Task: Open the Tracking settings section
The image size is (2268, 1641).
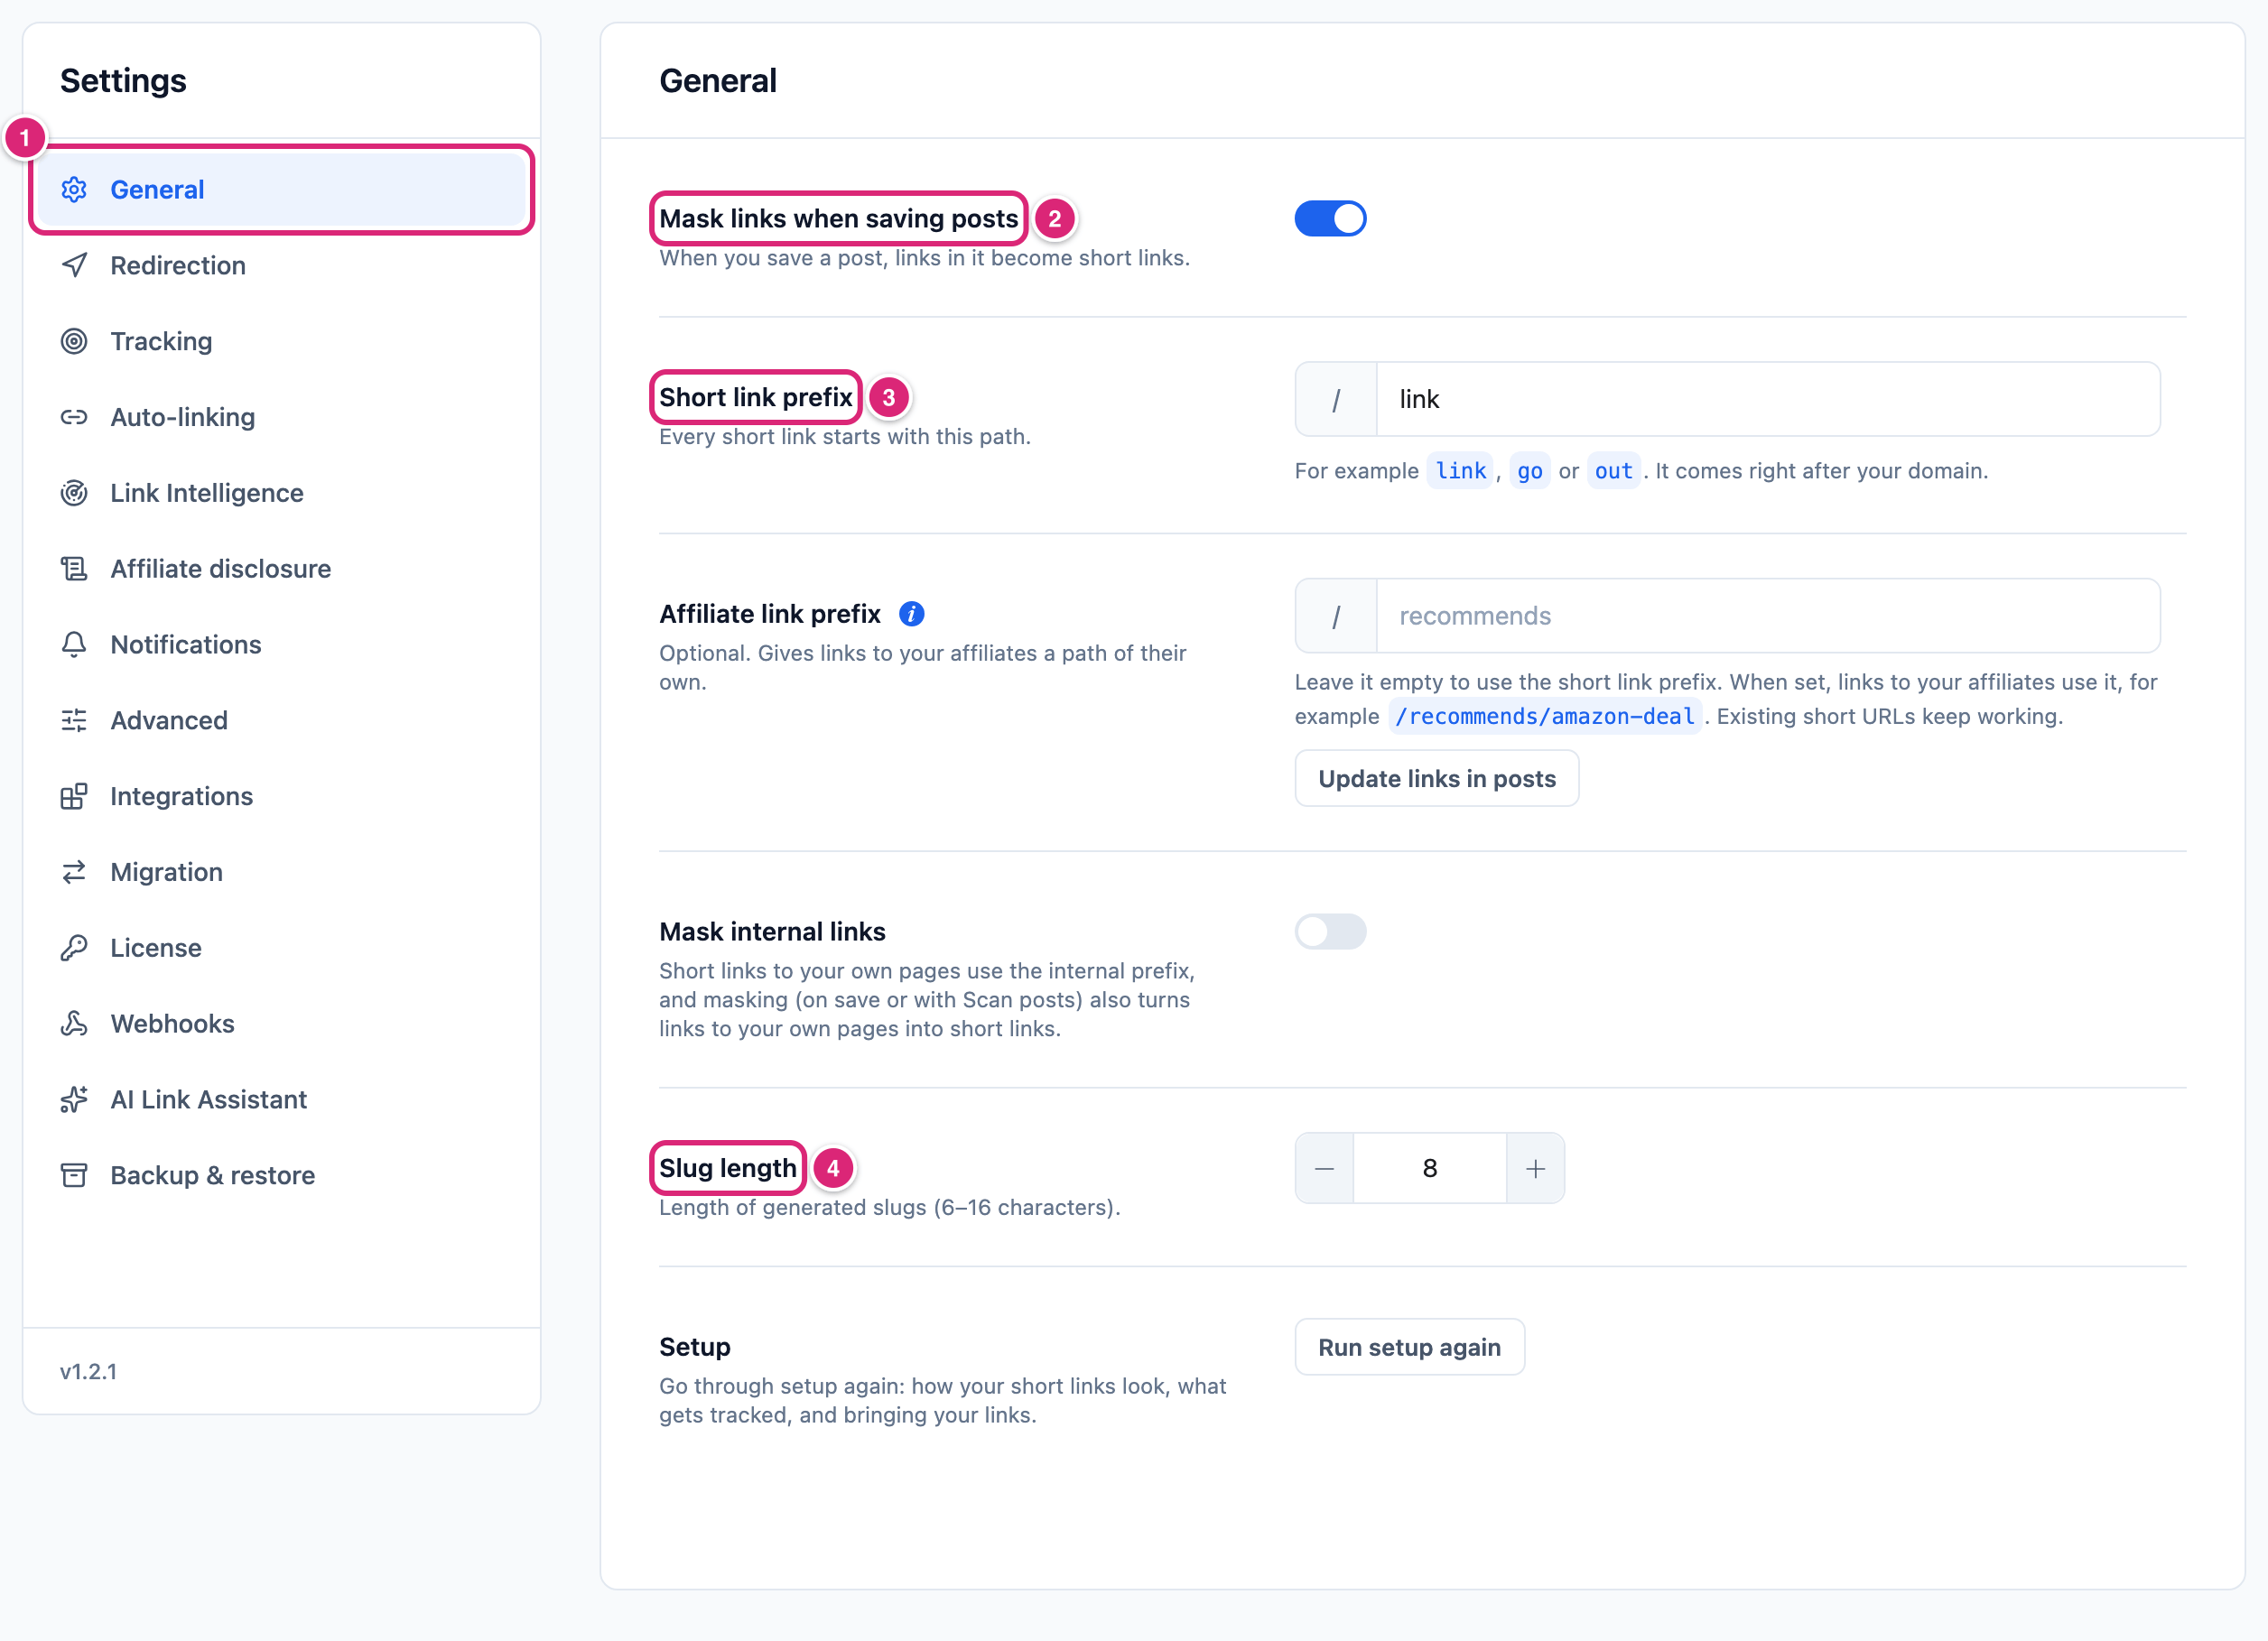Action: [282, 341]
